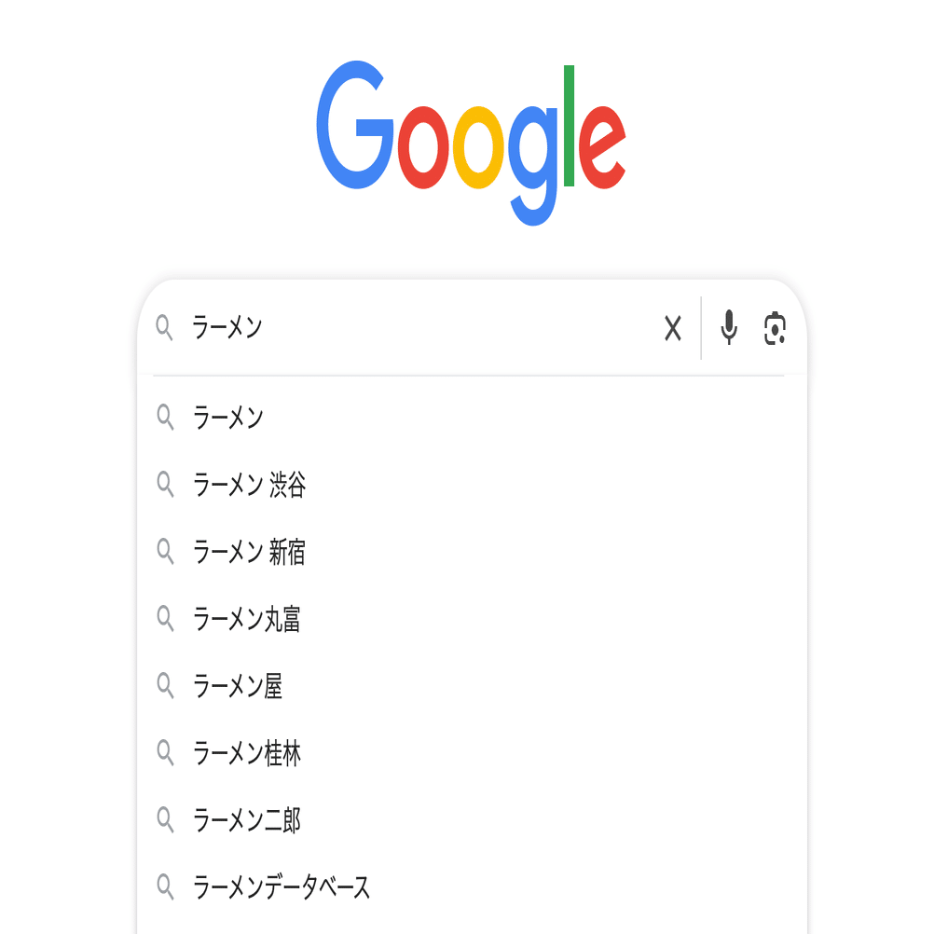Click the magnifier icon inside search box
This screenshot has height=934, width=934.
tap(165, 328)
